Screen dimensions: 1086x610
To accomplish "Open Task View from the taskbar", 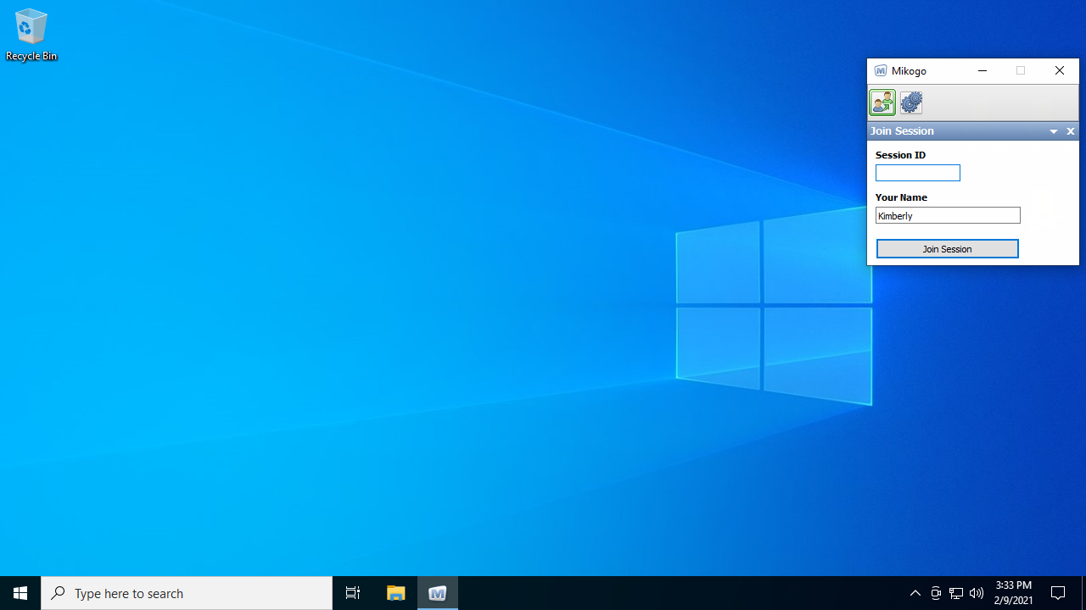I will 353,593.
